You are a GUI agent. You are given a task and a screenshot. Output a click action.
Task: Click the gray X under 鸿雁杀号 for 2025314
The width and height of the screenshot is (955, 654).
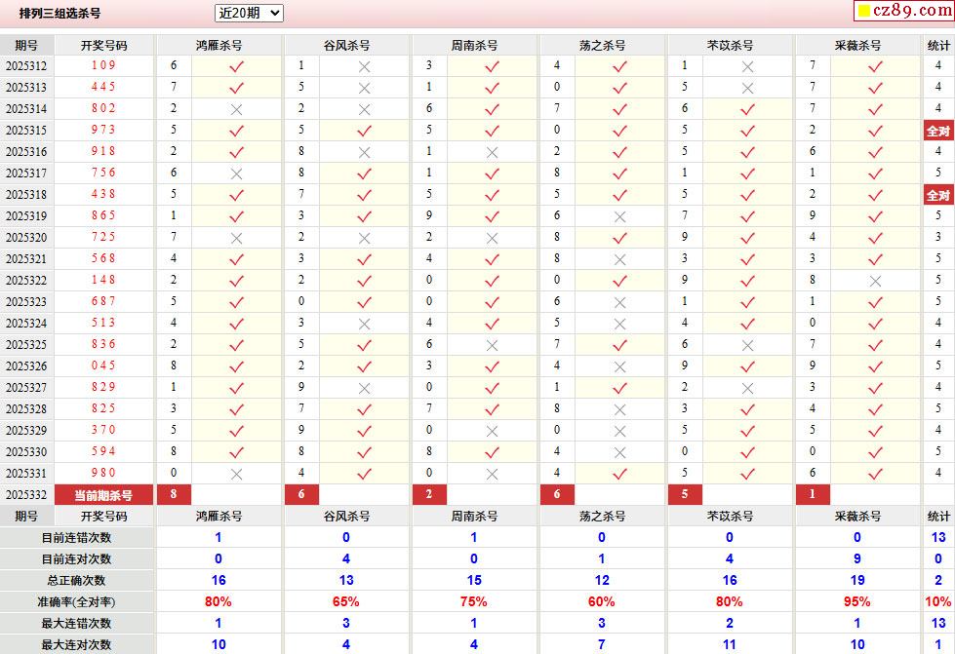pos(236,109)
